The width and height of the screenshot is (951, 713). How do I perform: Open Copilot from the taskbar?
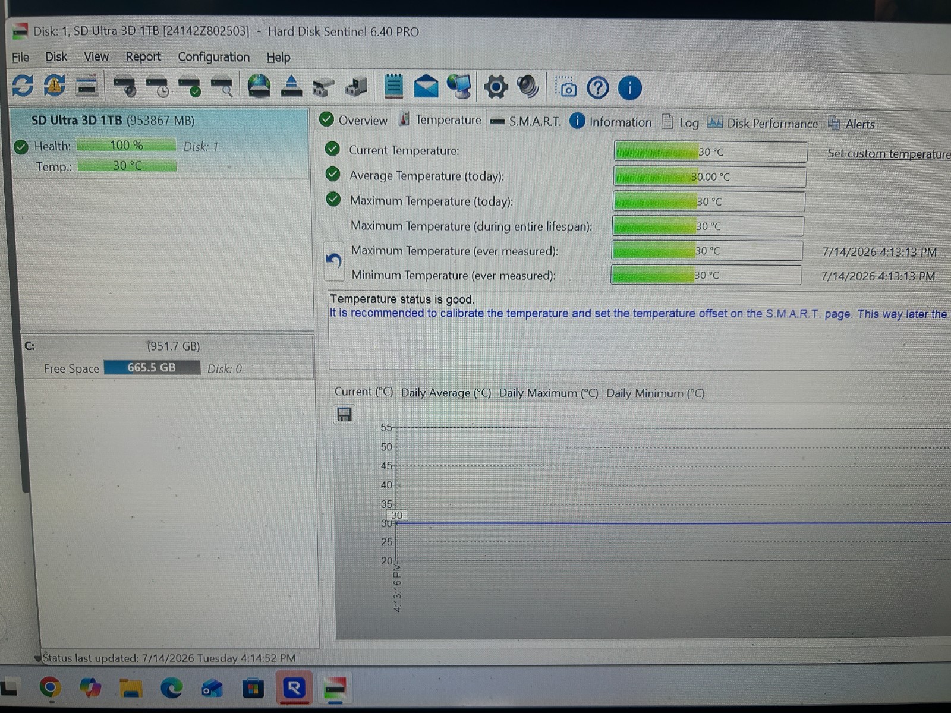pyautogui.click(x=90, y=687)
